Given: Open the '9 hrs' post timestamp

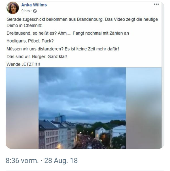Looking at the screenshot, I should coord(25,11).
